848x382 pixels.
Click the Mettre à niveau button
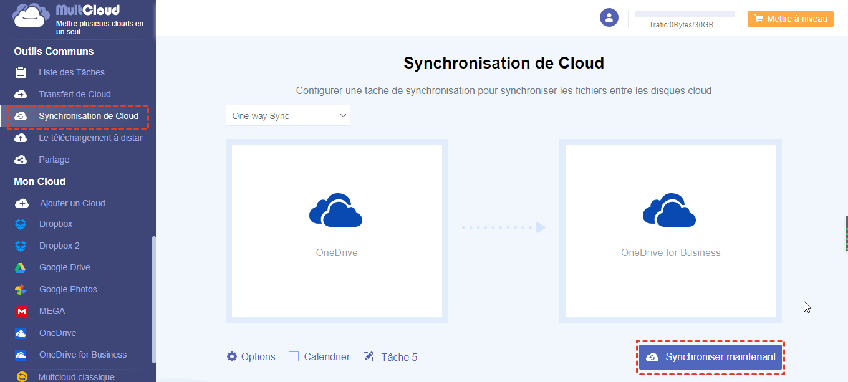(x=790, y=19)
